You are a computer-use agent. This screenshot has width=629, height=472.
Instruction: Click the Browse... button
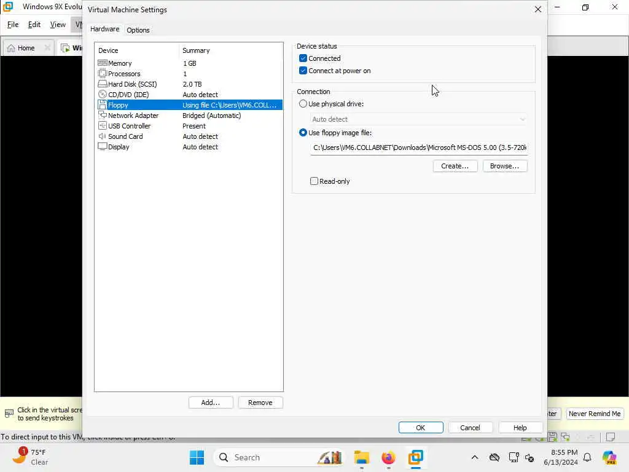pyautogui.click(x=505, y=166)
